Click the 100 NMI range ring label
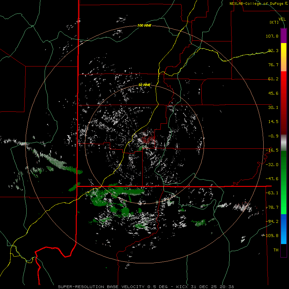 [x=144, y=25]
